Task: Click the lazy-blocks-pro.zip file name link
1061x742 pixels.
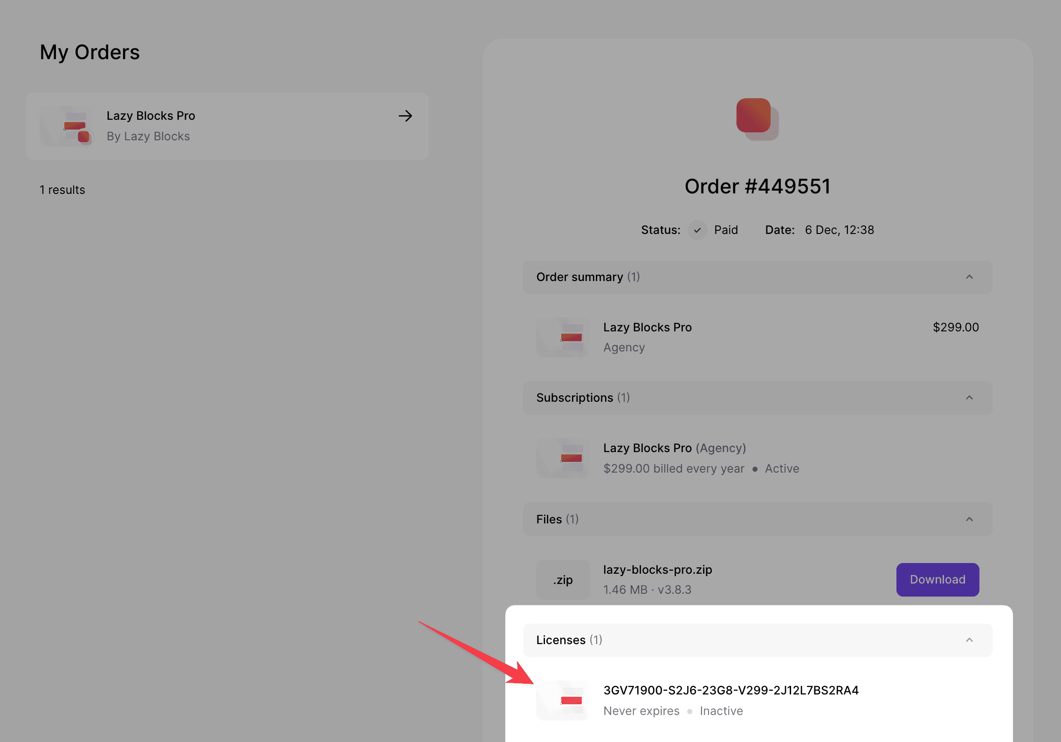Action: [x=657, y=570]
